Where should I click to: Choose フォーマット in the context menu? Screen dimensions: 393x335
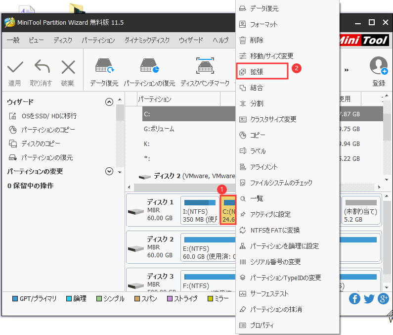click(x=288, y=25)
